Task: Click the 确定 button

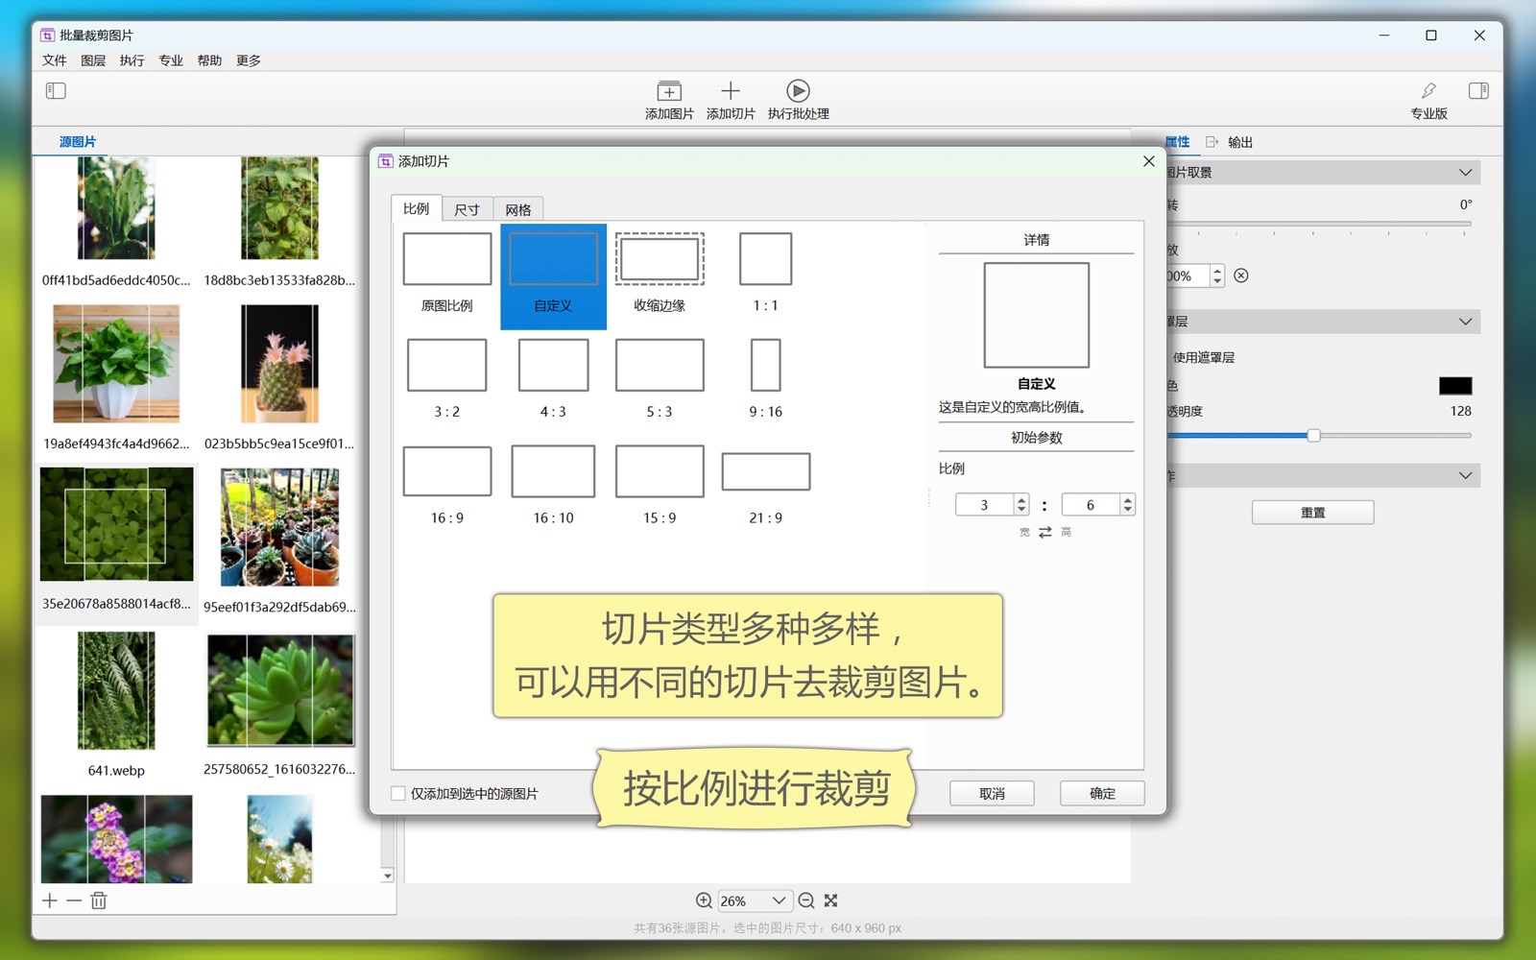Action: (1102, 794)
